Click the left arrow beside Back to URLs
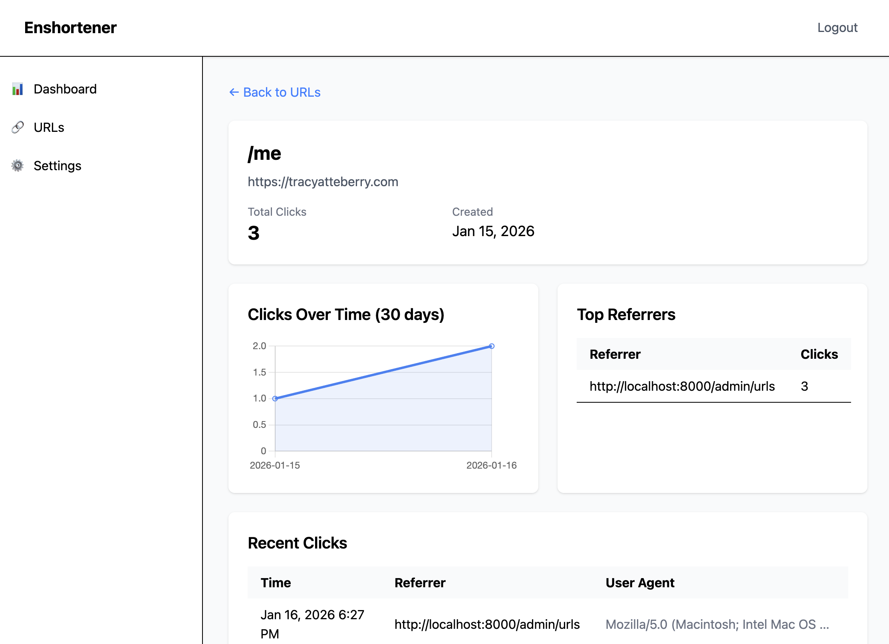This screenshot has height=644, width=889. coord(234,92)
